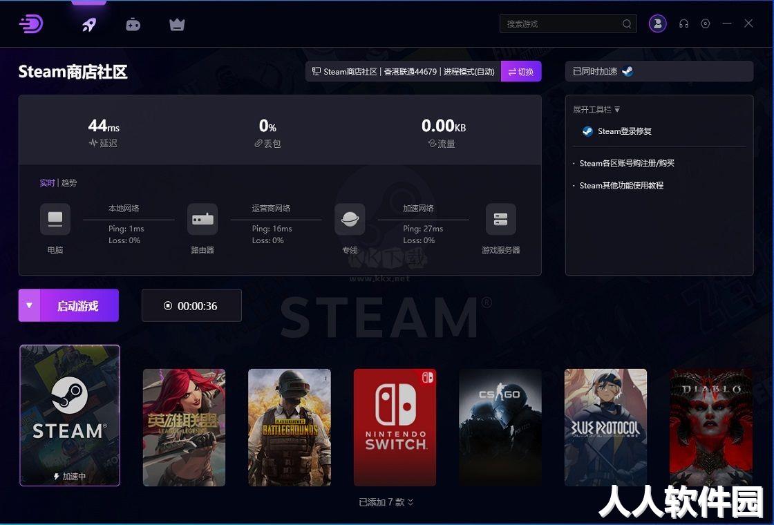
Task: Click the 44ms 延迟 latency stat
Action: pyautogui.click(x=104, y=133)
